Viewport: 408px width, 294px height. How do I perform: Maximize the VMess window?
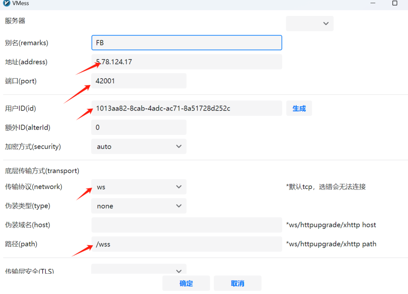click(x=394, y=3)
